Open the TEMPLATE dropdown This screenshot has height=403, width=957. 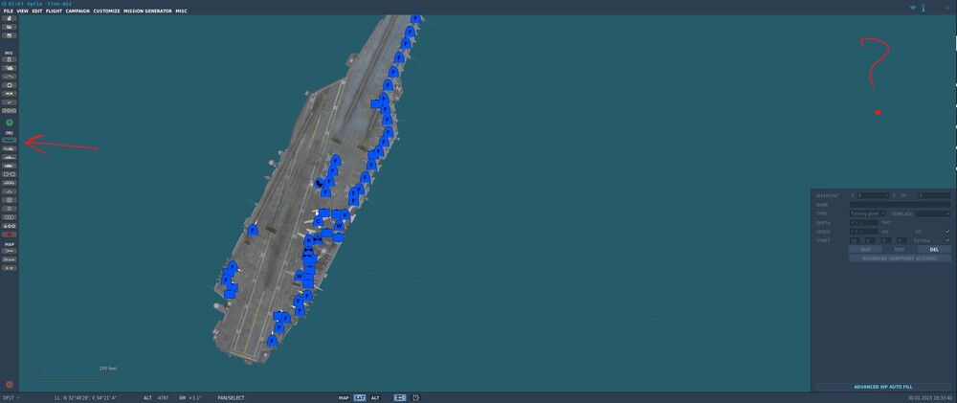point(932,213)
